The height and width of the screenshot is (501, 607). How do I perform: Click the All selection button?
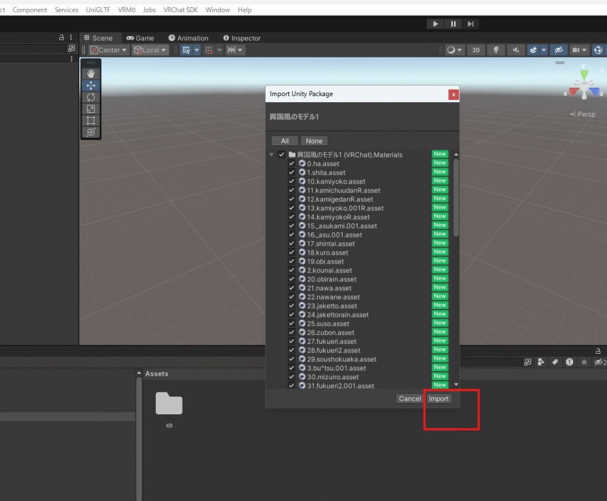285,141
